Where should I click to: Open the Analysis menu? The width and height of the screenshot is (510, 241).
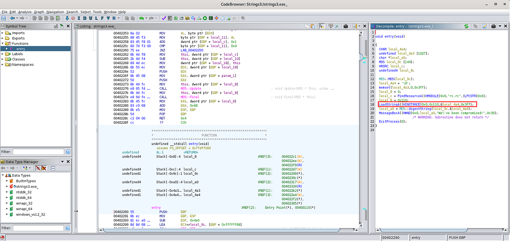pyautogui.click(x=25, y=12)
